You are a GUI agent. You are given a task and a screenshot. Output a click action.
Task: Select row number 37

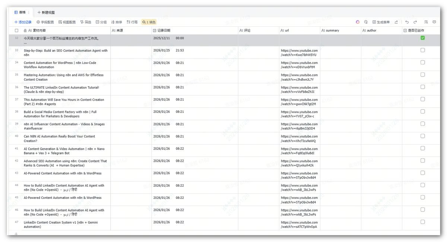coord(16,100)
